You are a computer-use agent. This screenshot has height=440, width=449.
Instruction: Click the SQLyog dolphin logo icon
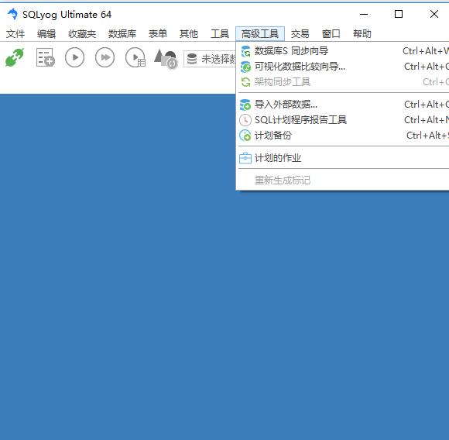coord(12,14)
